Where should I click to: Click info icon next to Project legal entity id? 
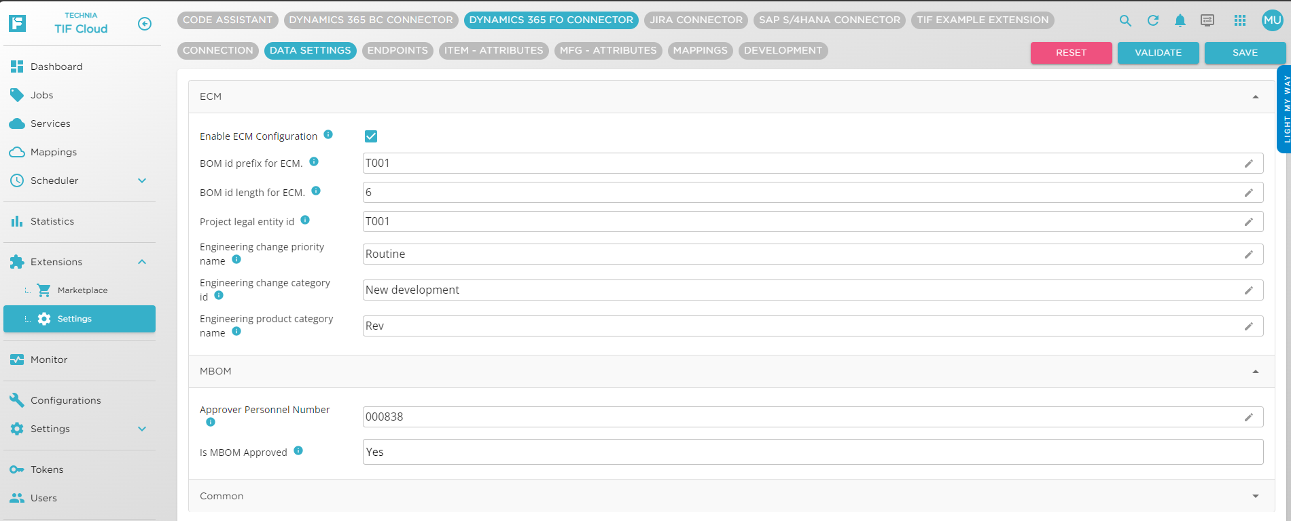[x=305, y=220]
